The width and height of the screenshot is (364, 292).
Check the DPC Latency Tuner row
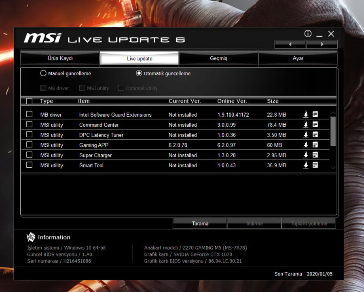coord(29,134)
